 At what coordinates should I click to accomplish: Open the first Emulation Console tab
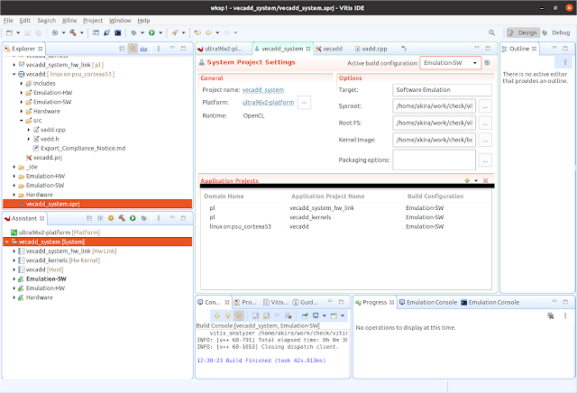(x=428, y=303)
